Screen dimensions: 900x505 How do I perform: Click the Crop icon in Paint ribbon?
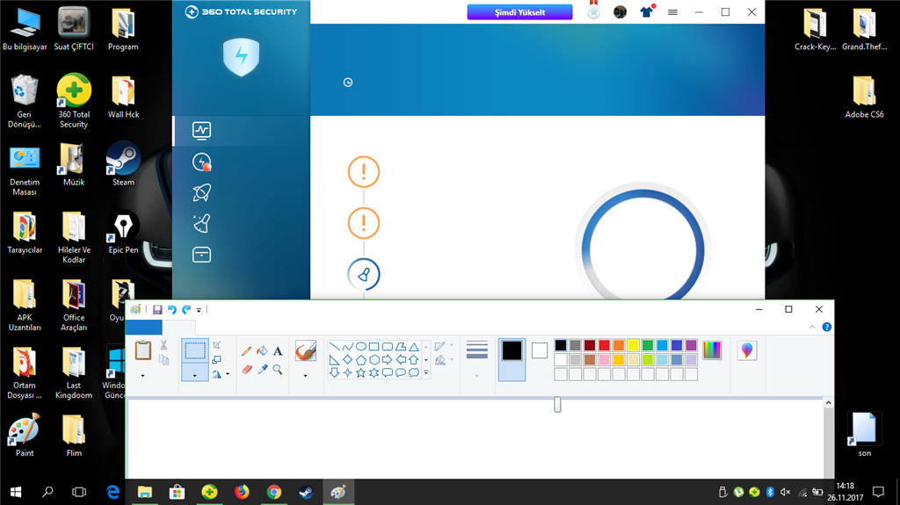pyautogui.click(x=216, y=345)
